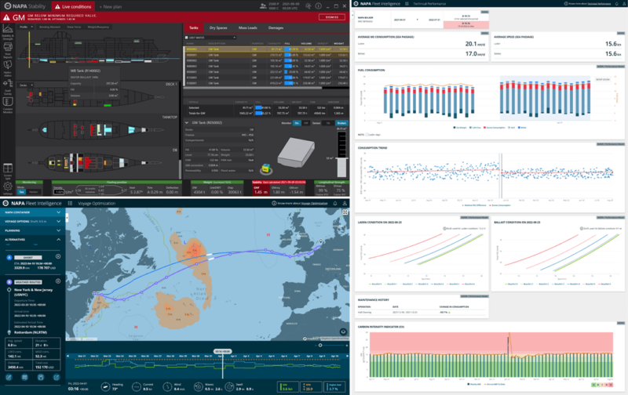Click info icon in NAPA Stability title bar
The image size is (628, 395).
[319, 6]
